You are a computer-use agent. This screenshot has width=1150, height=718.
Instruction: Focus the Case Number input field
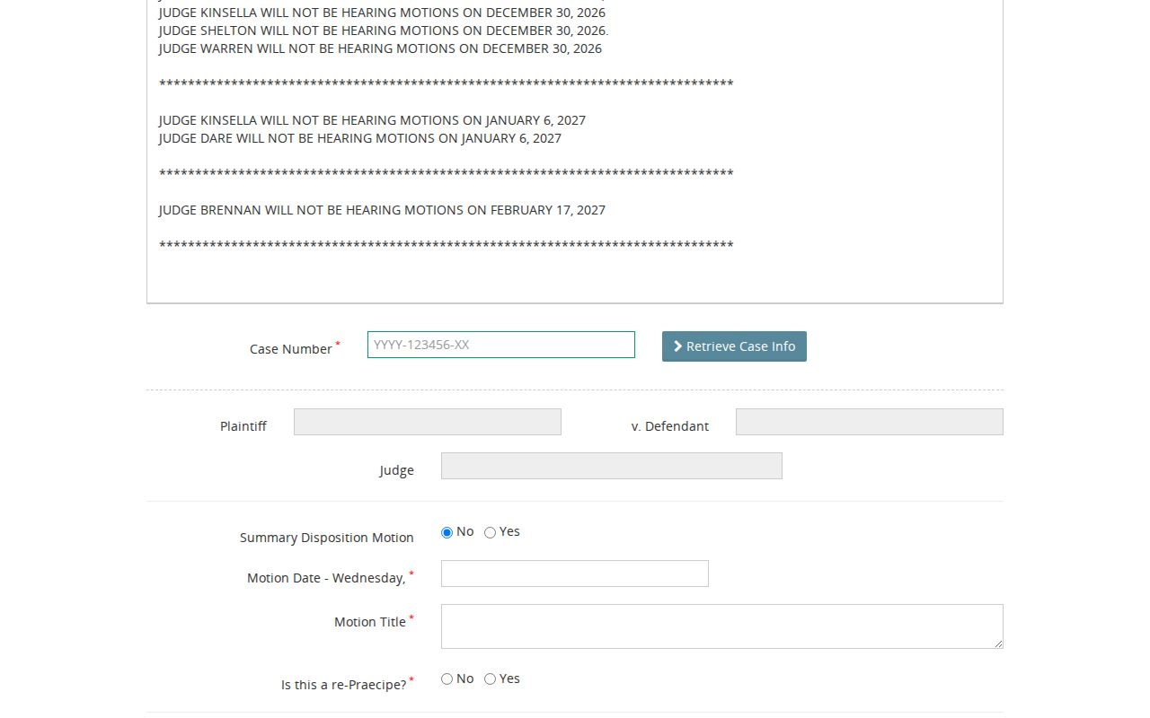pos(501,345)
